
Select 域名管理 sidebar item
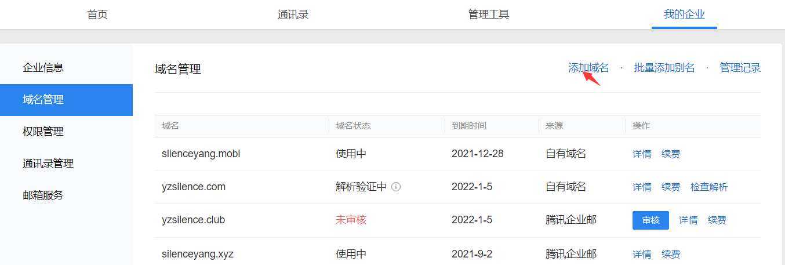point(43,100)
